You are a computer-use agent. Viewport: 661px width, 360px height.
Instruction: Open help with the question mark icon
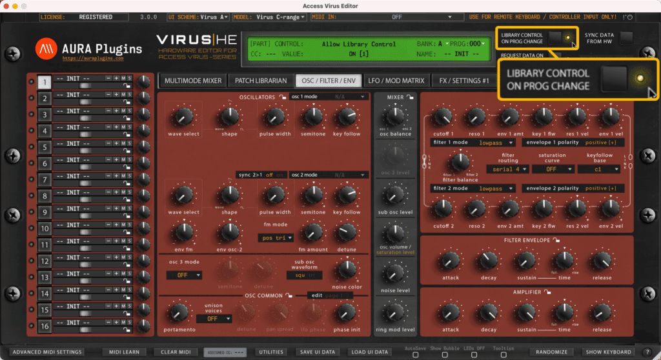(648, 352)
